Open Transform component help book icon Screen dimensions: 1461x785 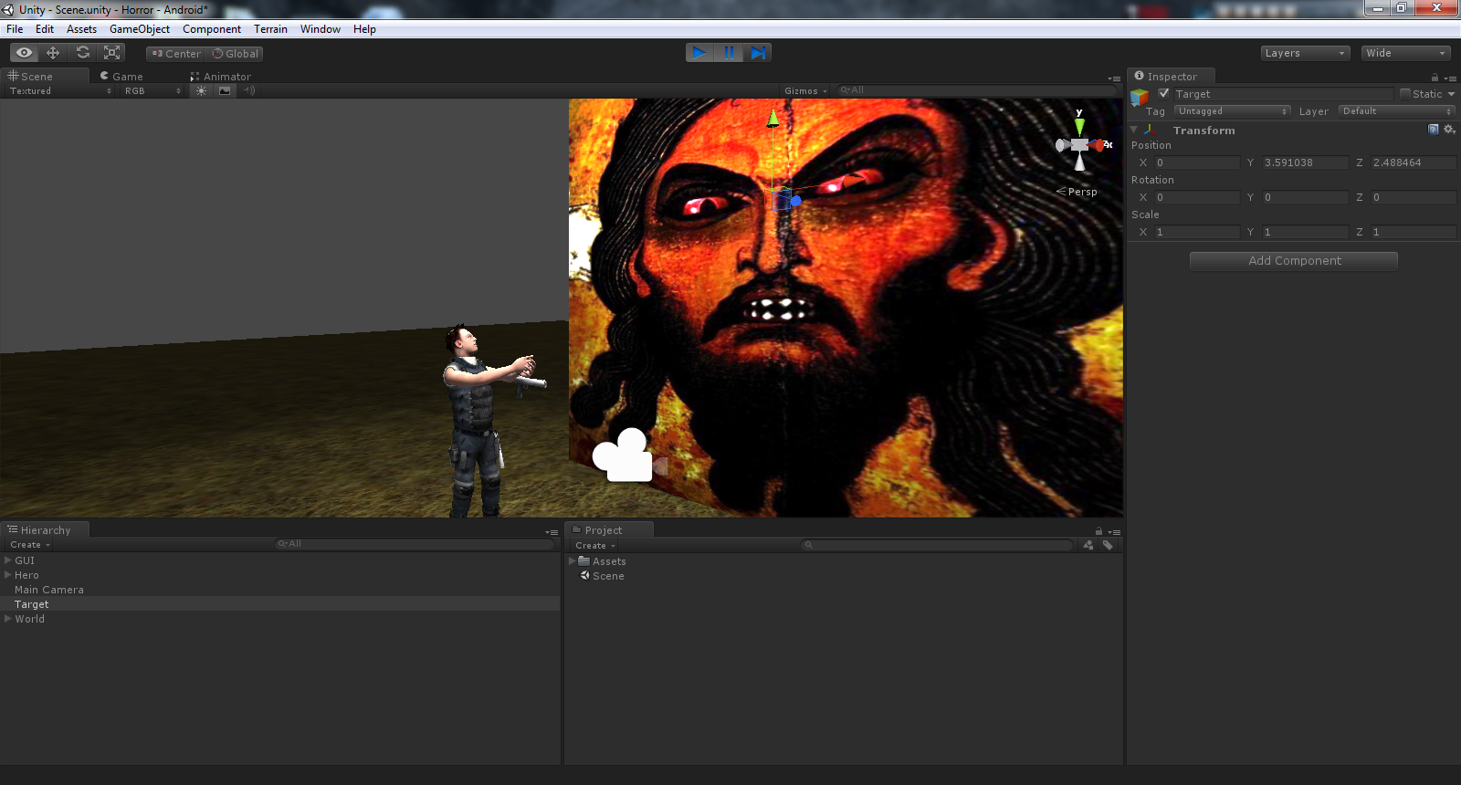pyautogui.click(x=1433, y=130)
